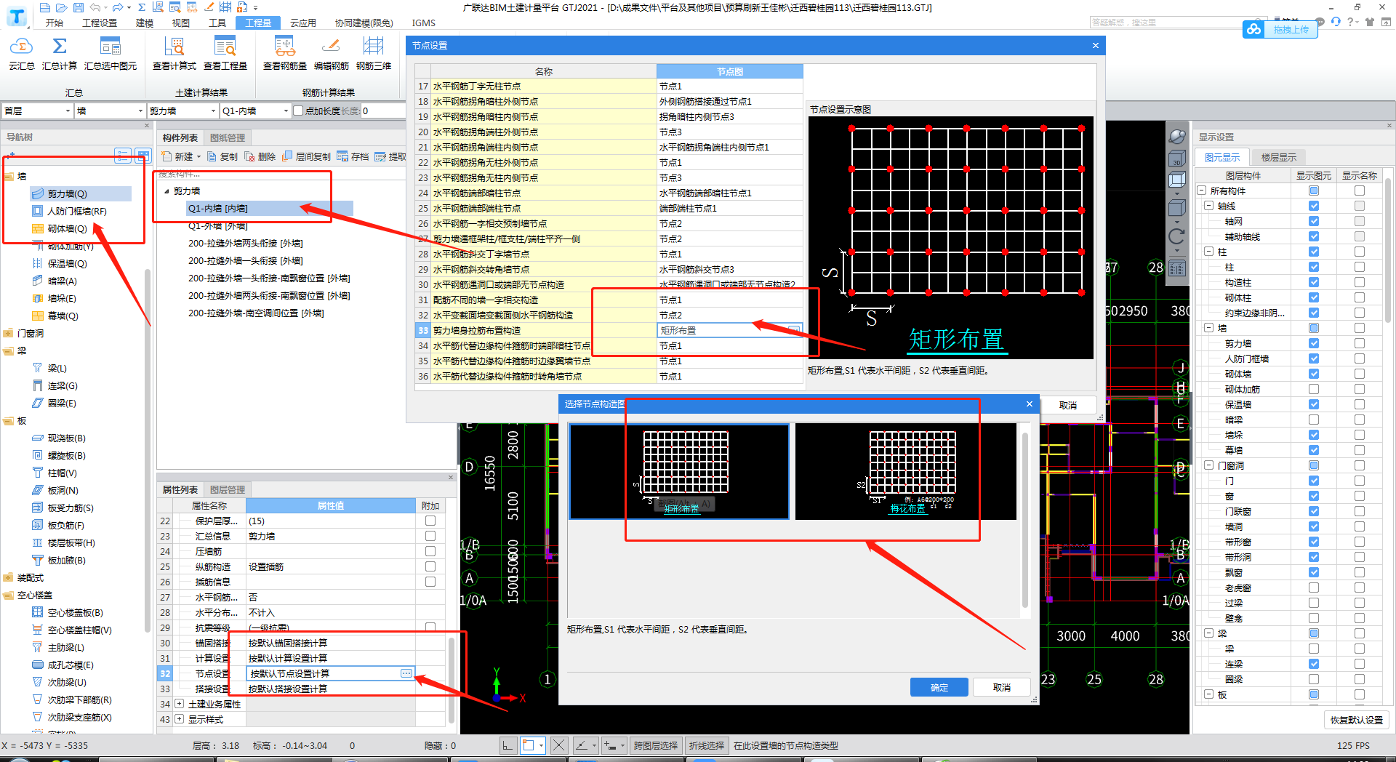Click 复制 in component list toolbar
Viewport: 1396px width, 762px height.
coord(222,156)
